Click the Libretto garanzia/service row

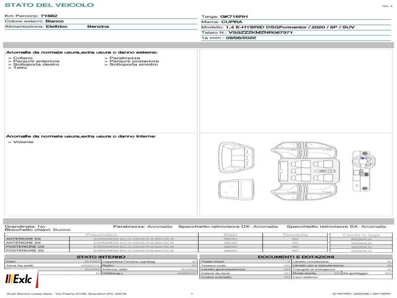point(245,269)
